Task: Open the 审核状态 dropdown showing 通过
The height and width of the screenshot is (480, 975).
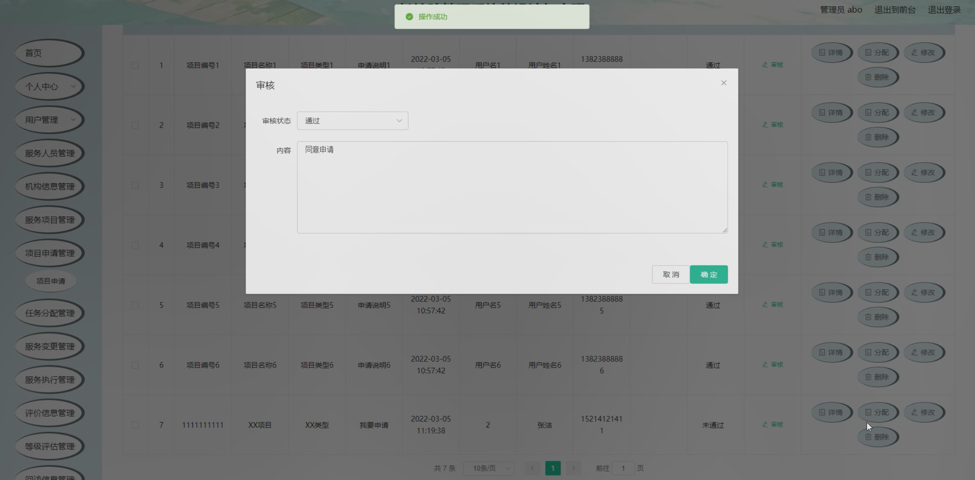Action: [352, 121]
